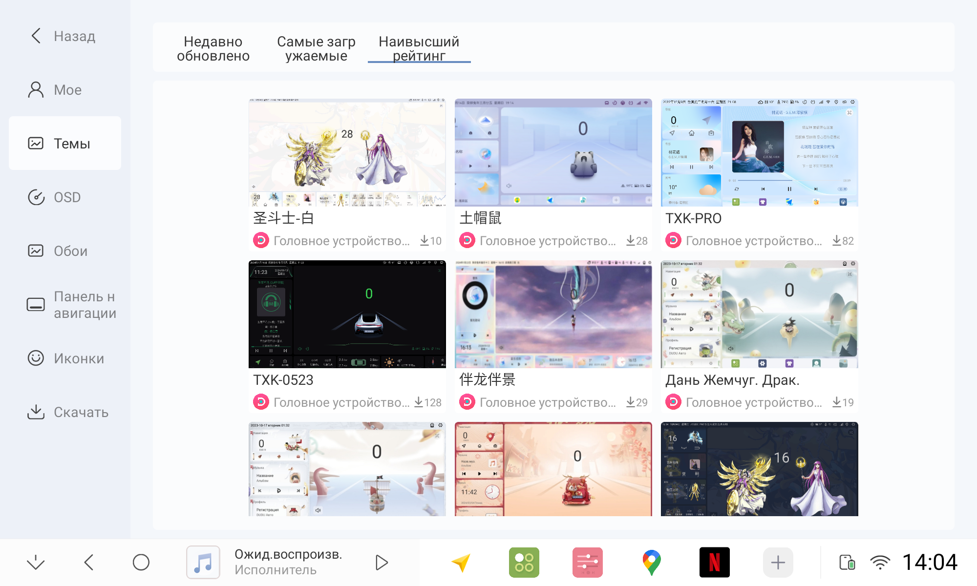This screenshot has height=586, width=977.
Task: Open the 土帽鼠 theme thumbnail
Action: (x=553, y=152)
